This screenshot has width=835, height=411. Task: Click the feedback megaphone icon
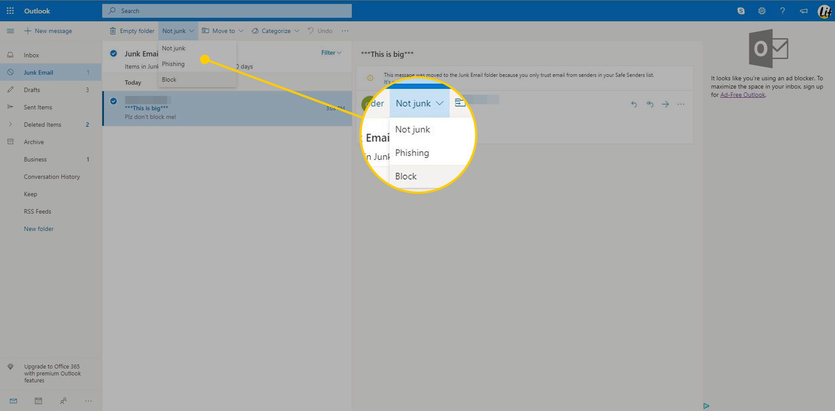click(804, 11)
